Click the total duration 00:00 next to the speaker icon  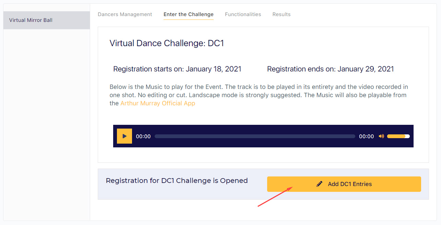367,136
